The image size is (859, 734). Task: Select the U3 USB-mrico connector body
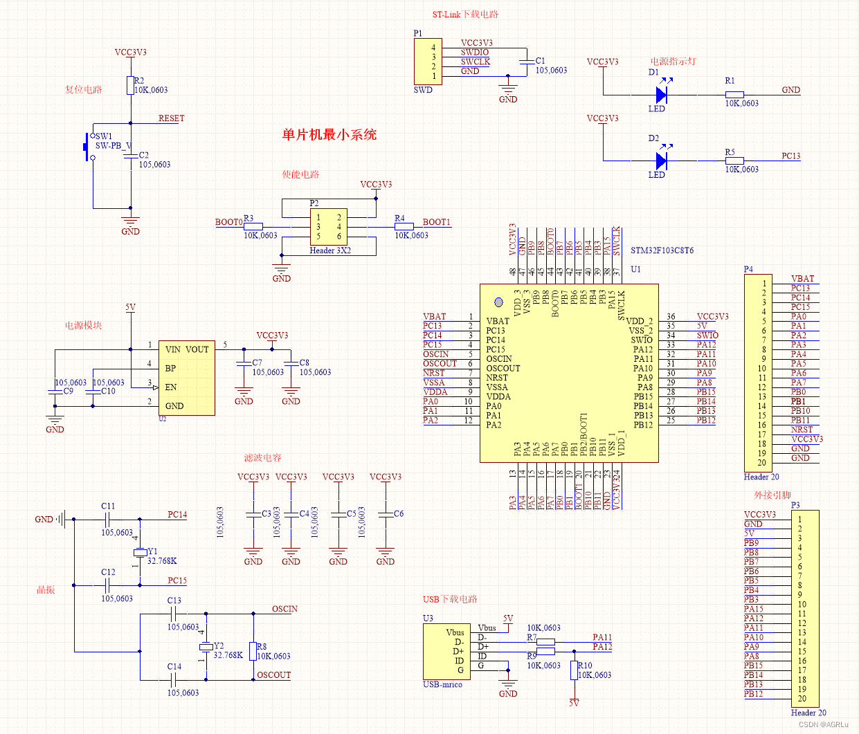pyautogui.click(x=447, y=652)
